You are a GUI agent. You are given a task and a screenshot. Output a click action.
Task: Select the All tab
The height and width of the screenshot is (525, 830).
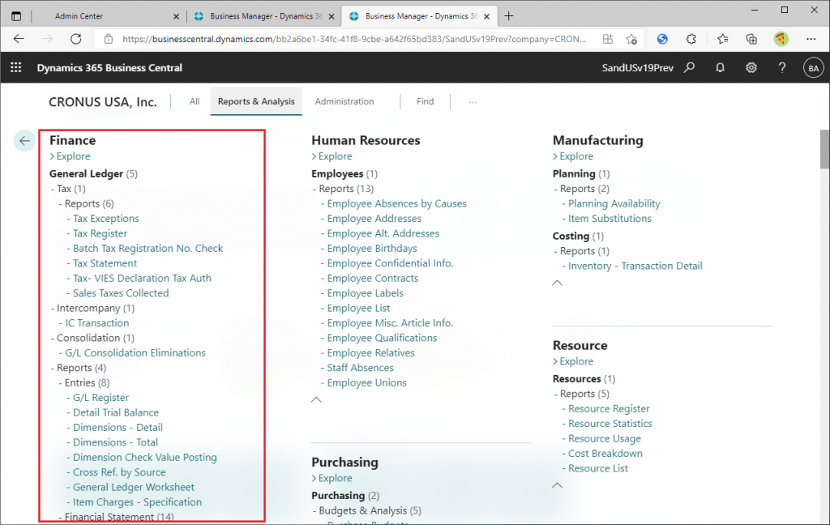pyautogui.click(x=195, y=101)
